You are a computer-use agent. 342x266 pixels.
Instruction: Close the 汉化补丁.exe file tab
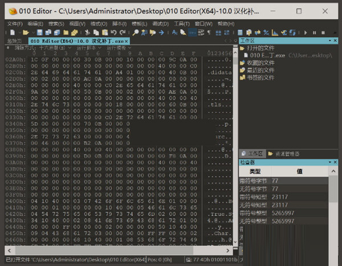pos(127,42)
